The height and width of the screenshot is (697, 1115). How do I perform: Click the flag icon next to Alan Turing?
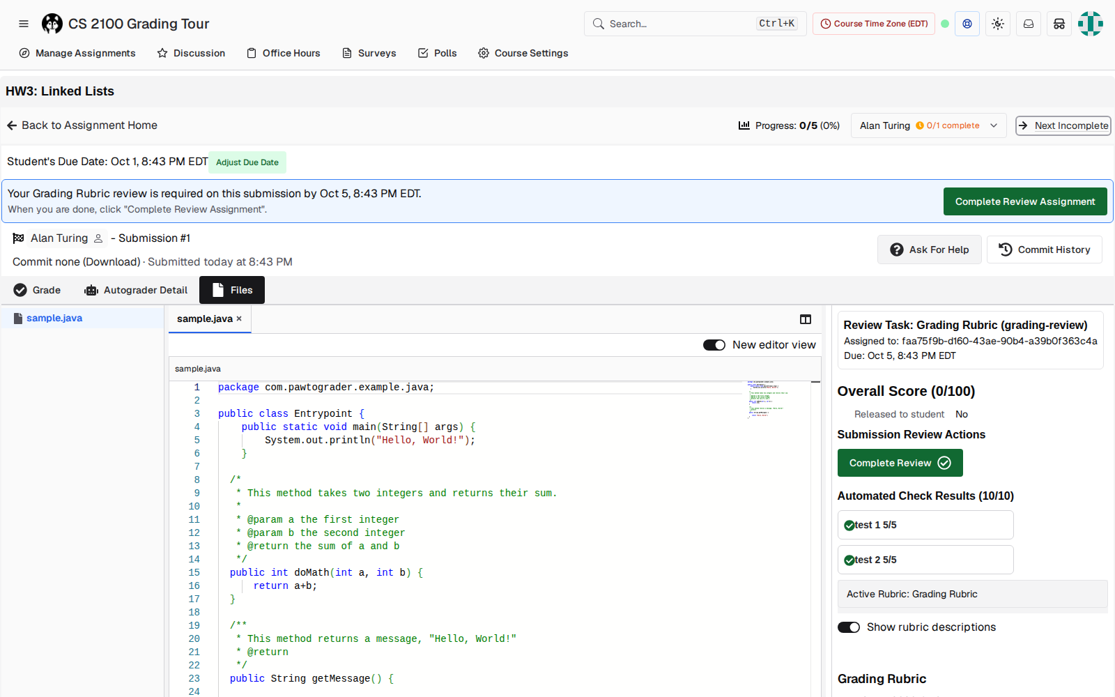19,238
